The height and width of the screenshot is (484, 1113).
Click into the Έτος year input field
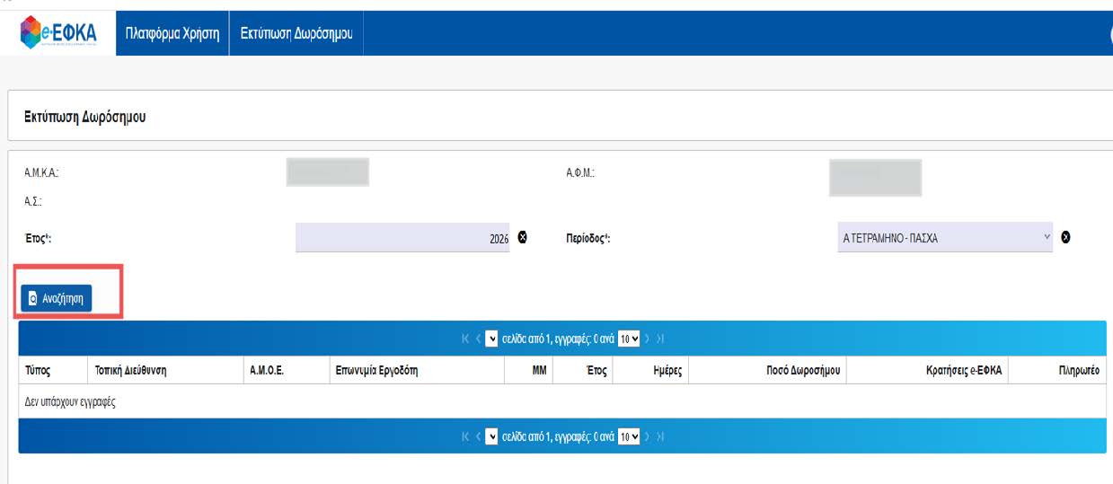(402, 238)
